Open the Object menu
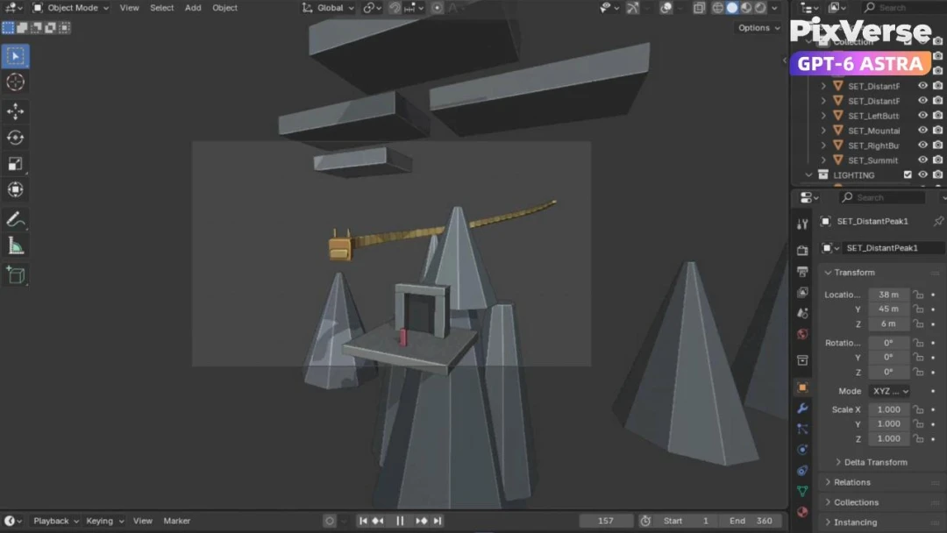The height and width of the screenshot is (533, 947). pos(224,8)
